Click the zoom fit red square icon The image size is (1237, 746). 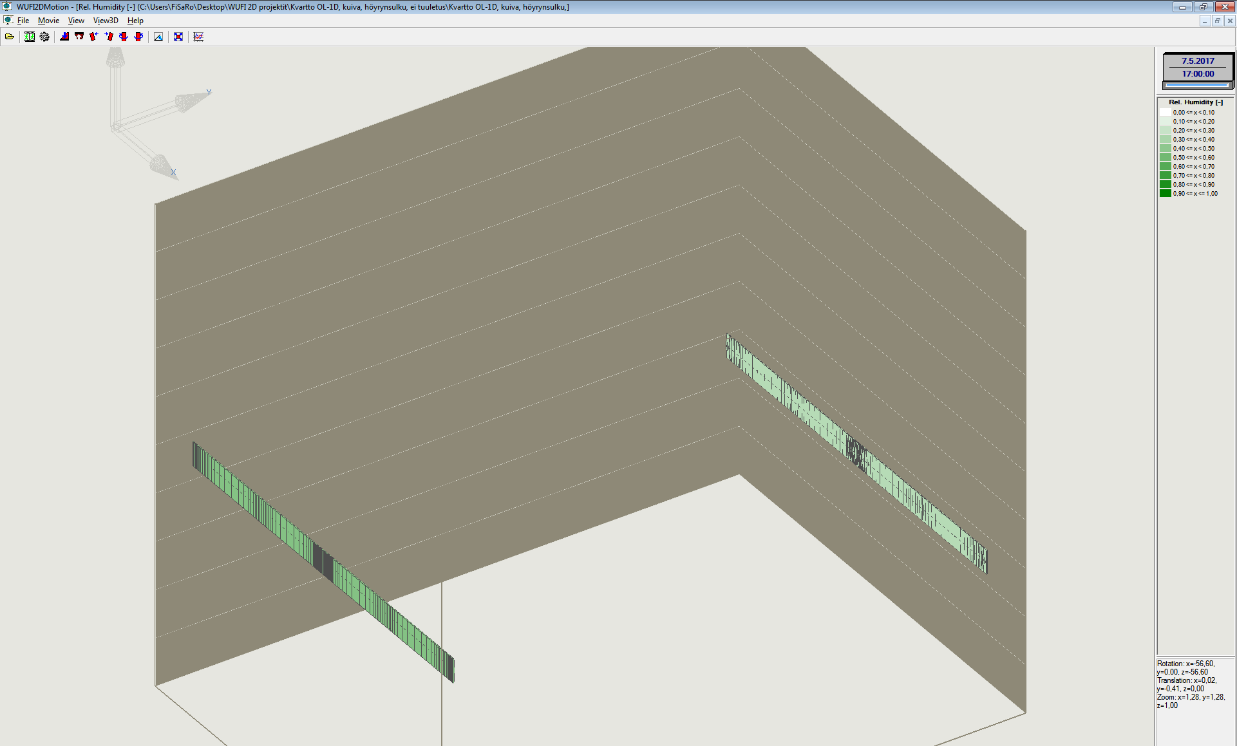point(178,37)
